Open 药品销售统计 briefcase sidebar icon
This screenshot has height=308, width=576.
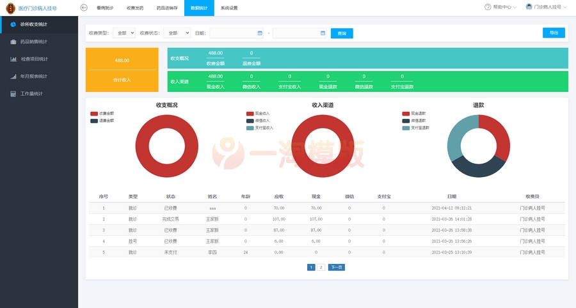pos(13,42)
